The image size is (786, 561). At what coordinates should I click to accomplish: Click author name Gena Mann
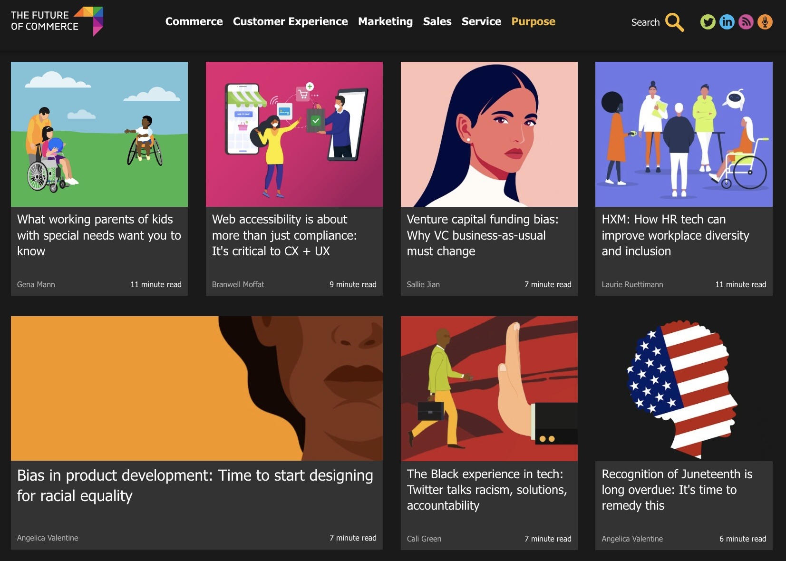pyautogui.click(x=35, y=284)
